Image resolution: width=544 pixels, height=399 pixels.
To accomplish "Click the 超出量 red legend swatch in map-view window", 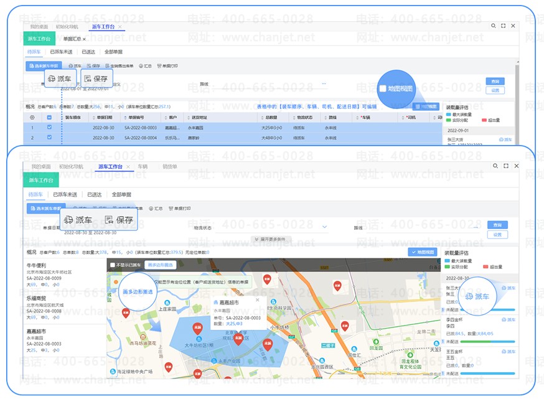I will tap(485, 267).
